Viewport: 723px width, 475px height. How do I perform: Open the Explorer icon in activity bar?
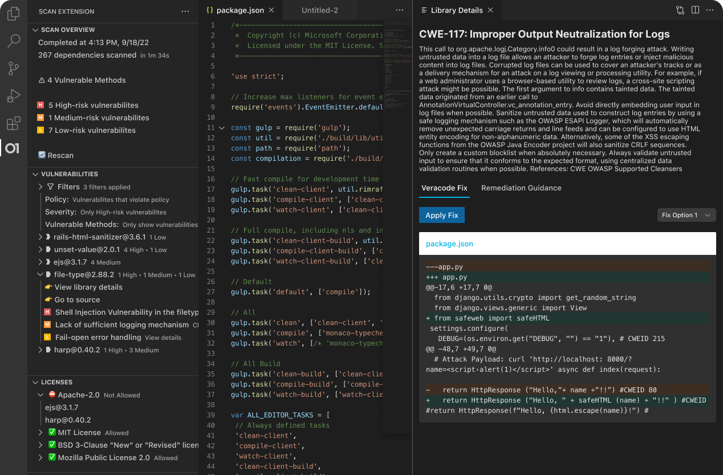[x=13, y=14]
